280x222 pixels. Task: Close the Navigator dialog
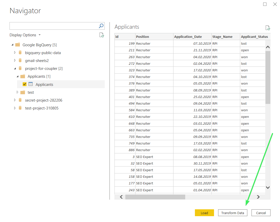[x=275, y=4]
